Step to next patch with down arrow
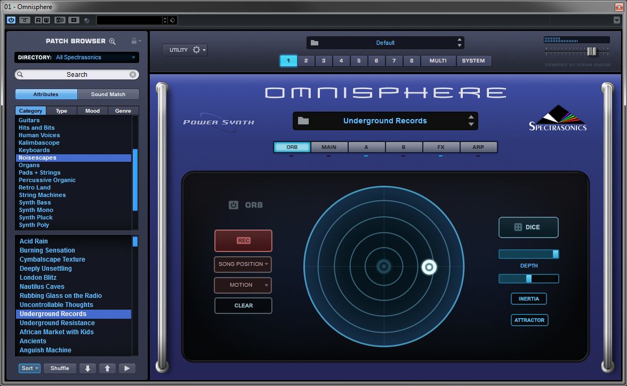This screenshot has width=627, height=386. click(87, 368)
